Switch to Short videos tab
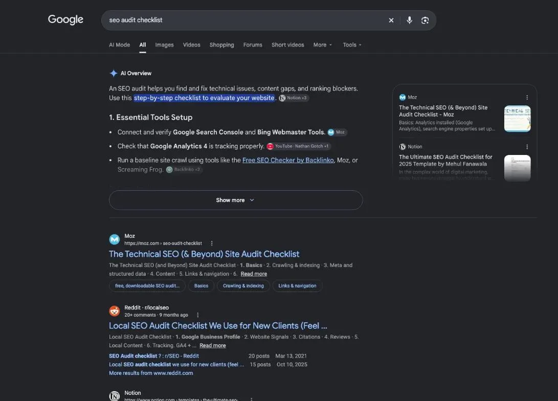The height and width of the screenshot is (401, 558). click(x=288, y=45)
